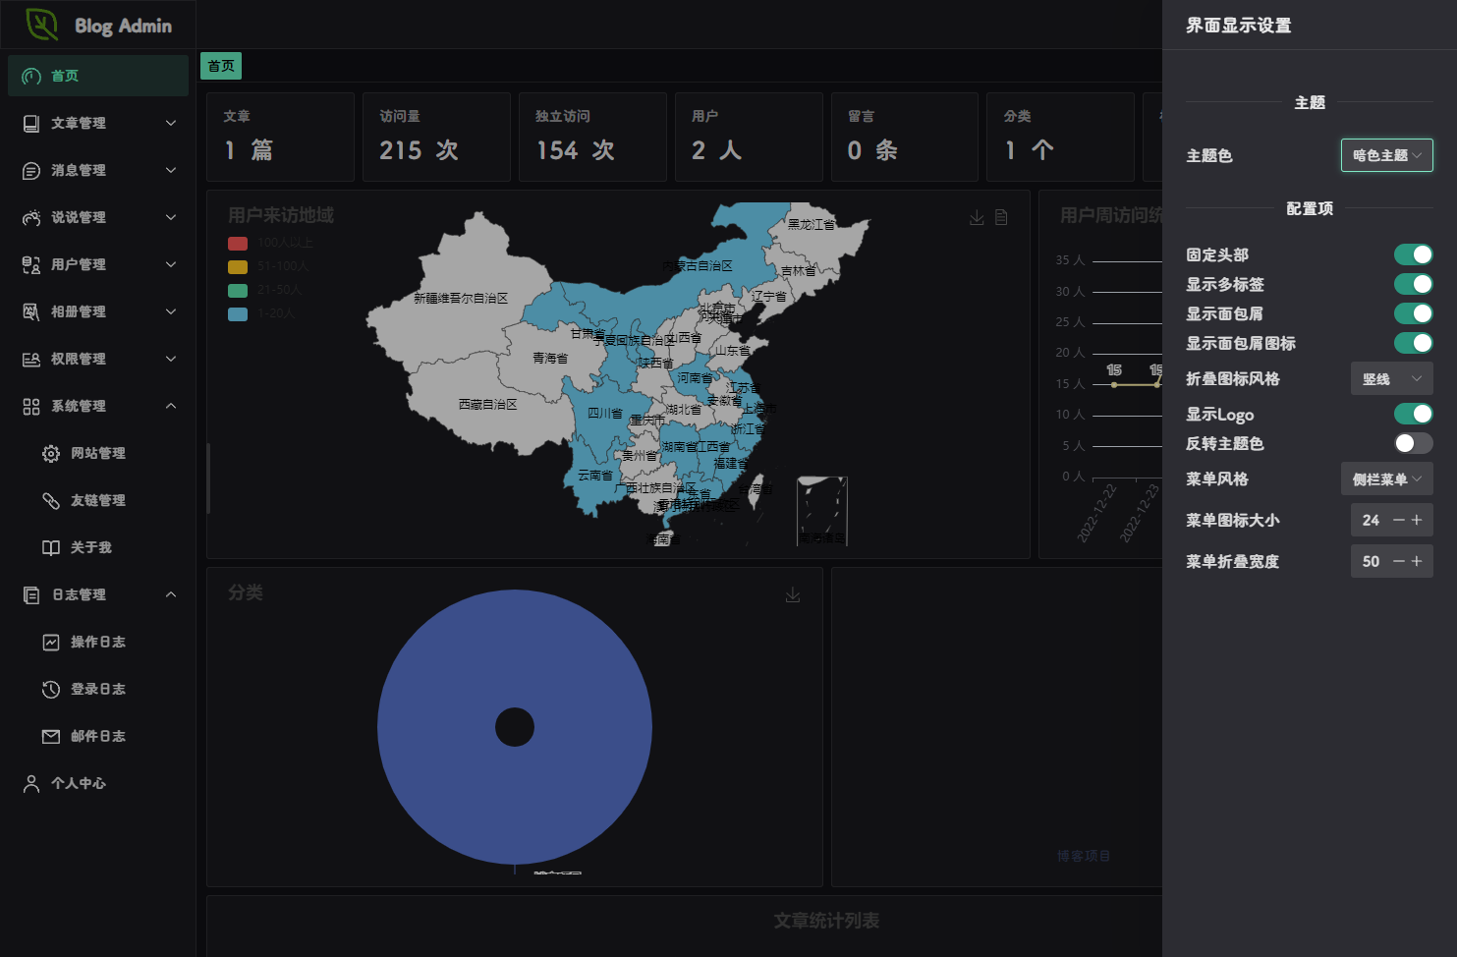This screenshot has width=1457, height=957.
Task: Collapse the 系统管理 menu chevron
Action: click(171, 406)
